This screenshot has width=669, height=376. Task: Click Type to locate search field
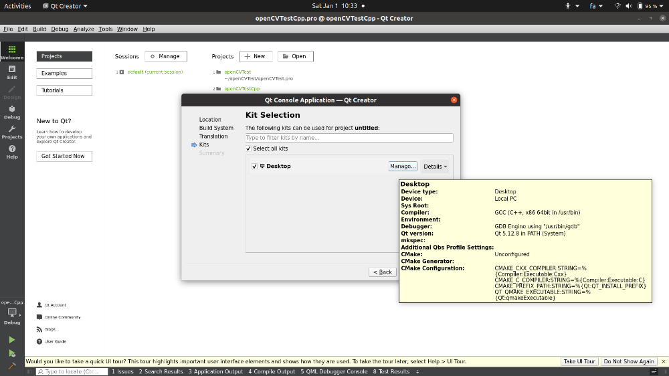72,372
